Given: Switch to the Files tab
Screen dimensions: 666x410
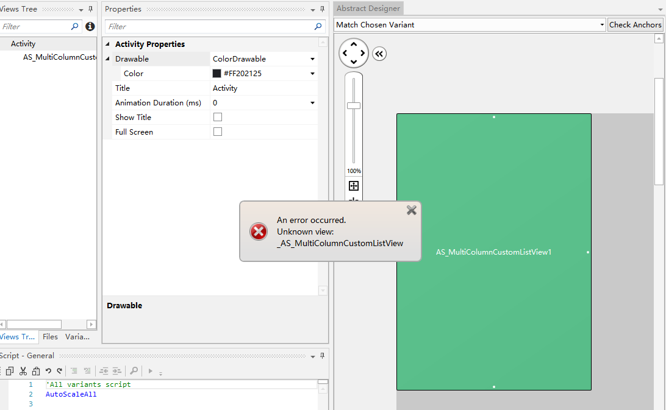Looking at the screenshot, I should tap(50, 336).
